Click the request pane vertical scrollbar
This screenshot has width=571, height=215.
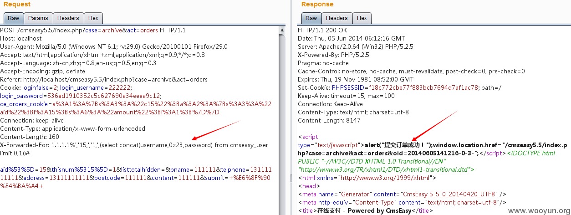282,120
